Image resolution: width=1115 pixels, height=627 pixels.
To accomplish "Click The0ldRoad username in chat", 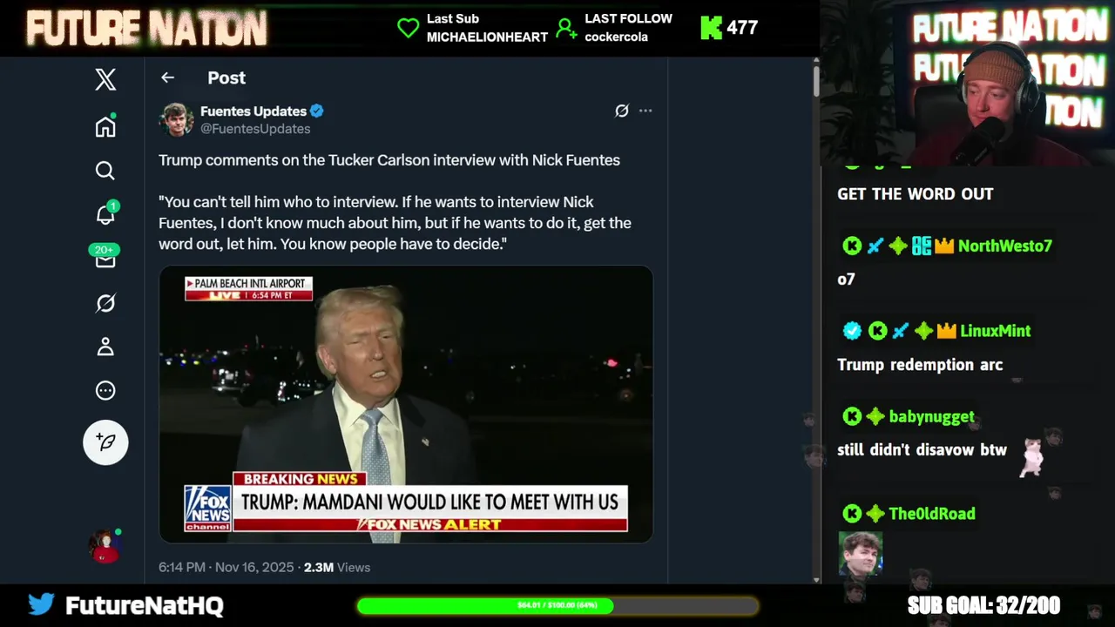I will click(x=932, y=514).
